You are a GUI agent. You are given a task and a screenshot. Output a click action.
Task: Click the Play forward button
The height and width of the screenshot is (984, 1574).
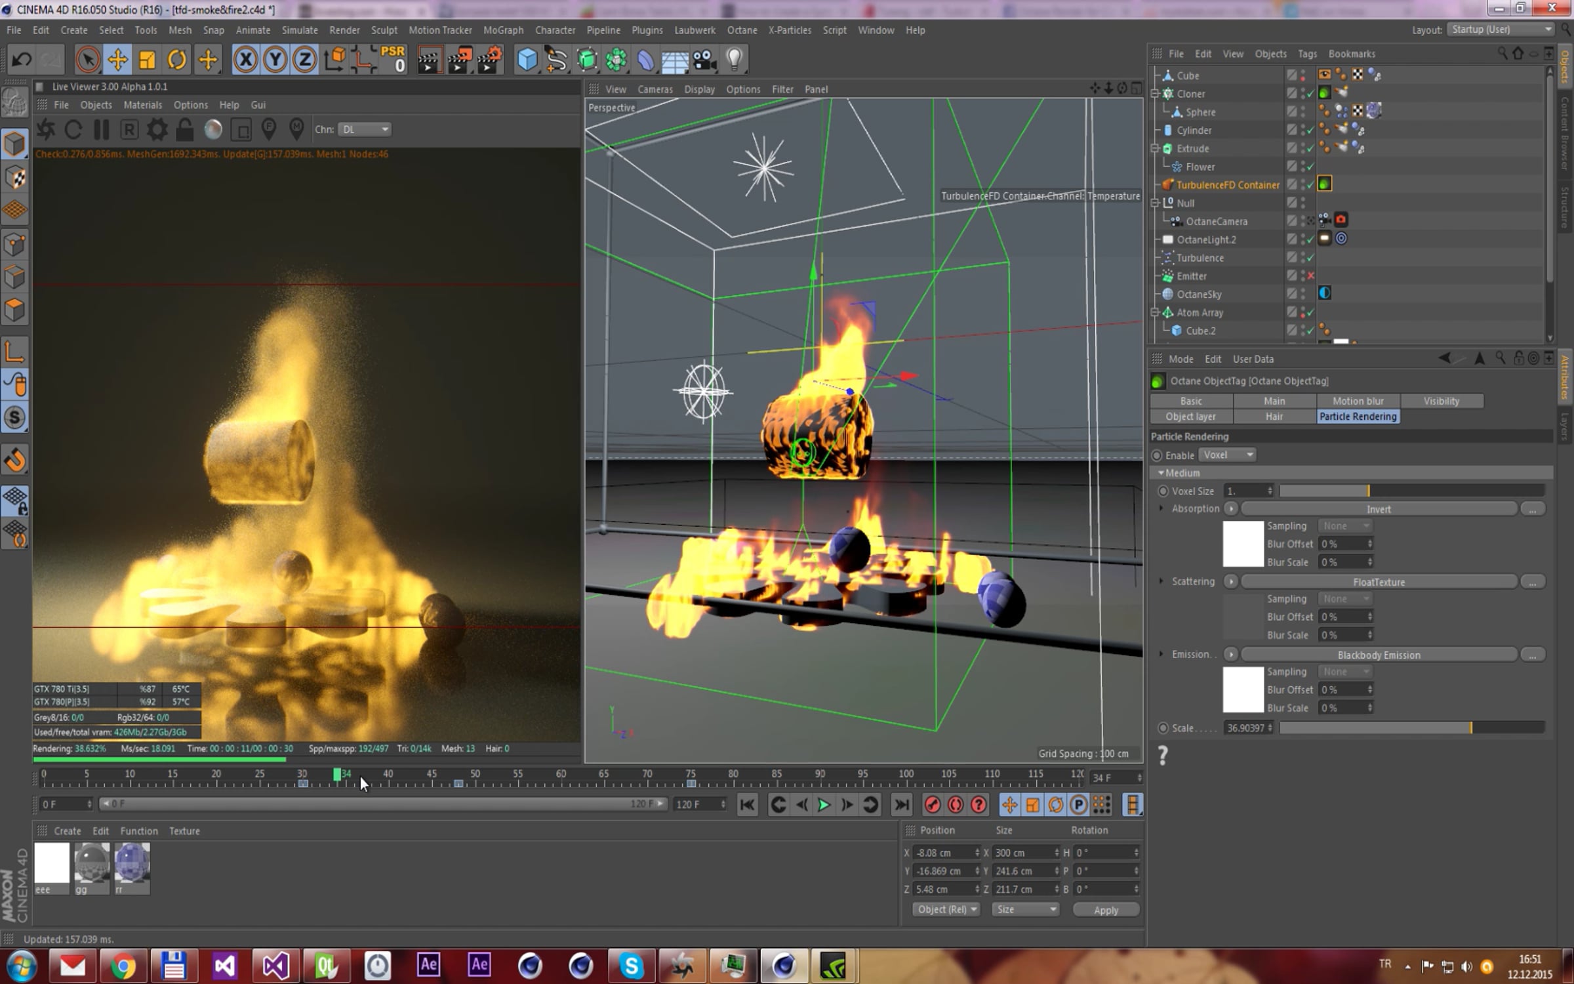824,804
